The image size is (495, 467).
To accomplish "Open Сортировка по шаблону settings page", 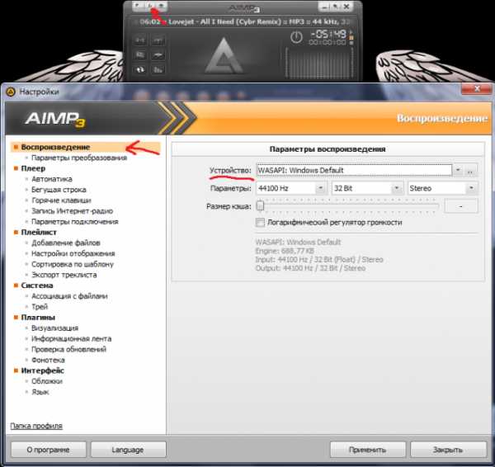I will 73,264.
